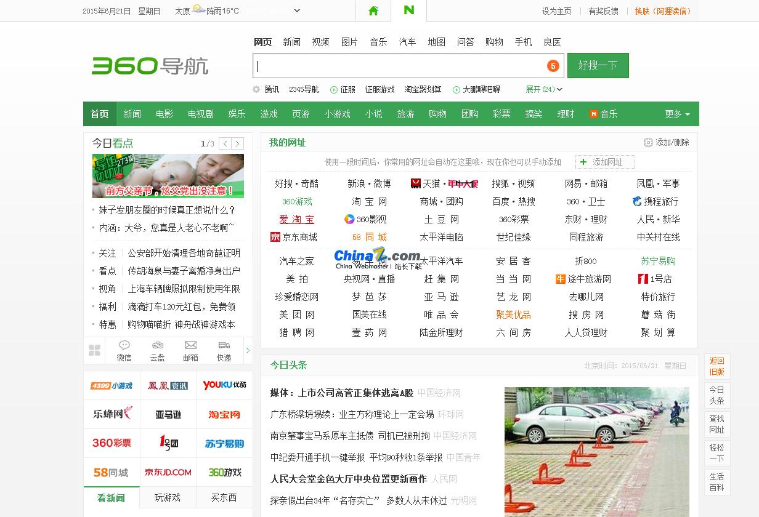Open 携程旅行 link with dolphin icon
Screen dimensions: 759x517
click(x=656, y=201)
